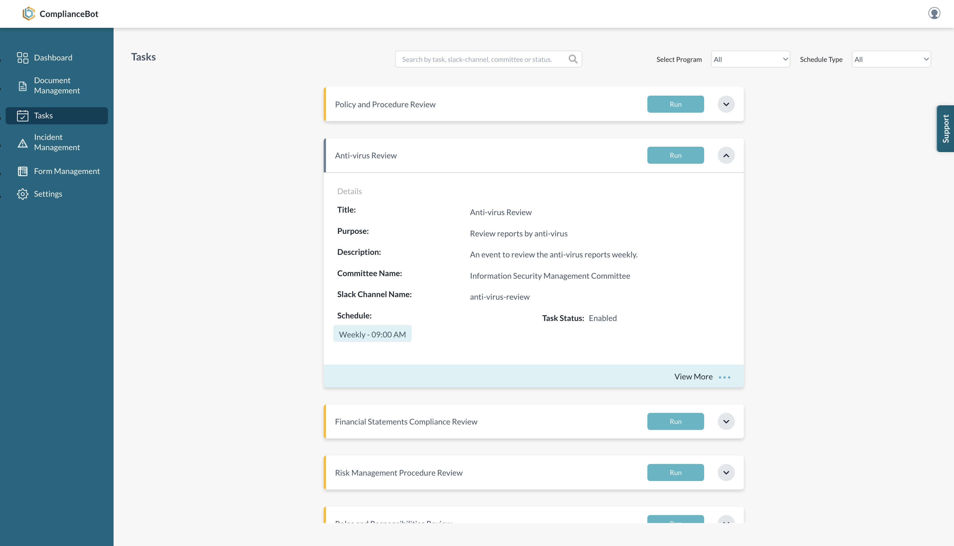Click the Incident Management warning triangle icon
Screen dimensions: 954x546
pyautogui.click(x=22, y=143)
